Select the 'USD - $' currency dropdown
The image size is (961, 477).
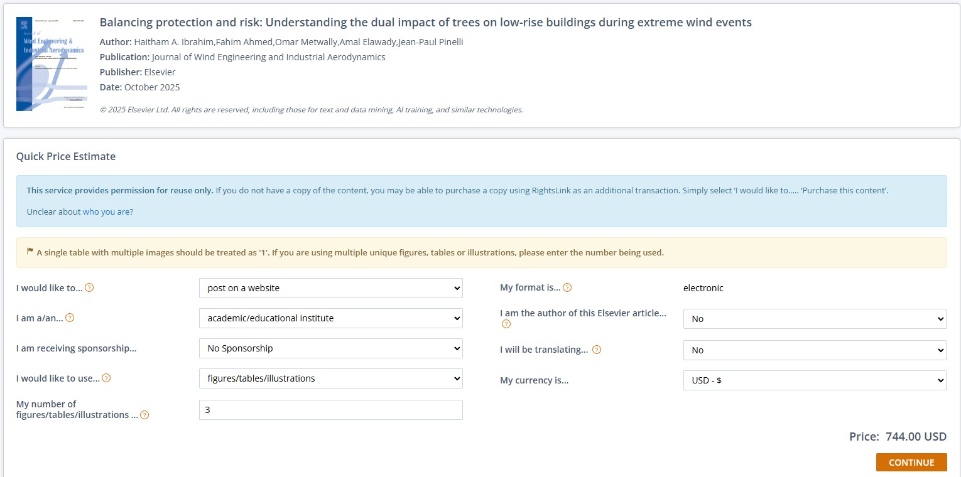(814, 380)
